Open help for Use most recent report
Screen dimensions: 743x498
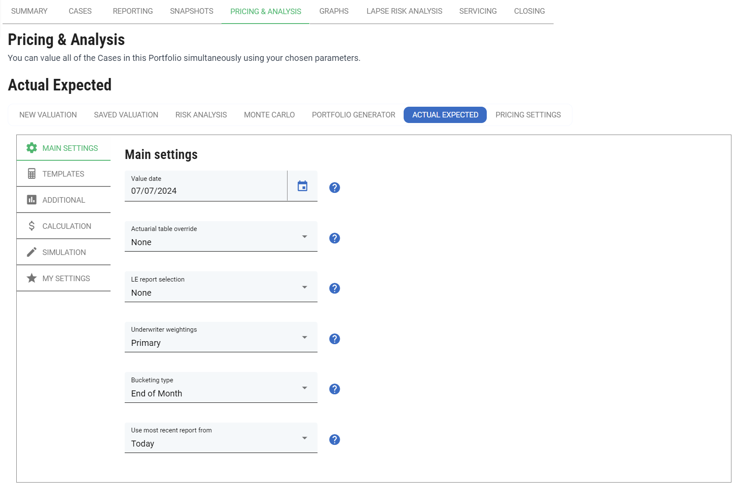tap(334, 440)
